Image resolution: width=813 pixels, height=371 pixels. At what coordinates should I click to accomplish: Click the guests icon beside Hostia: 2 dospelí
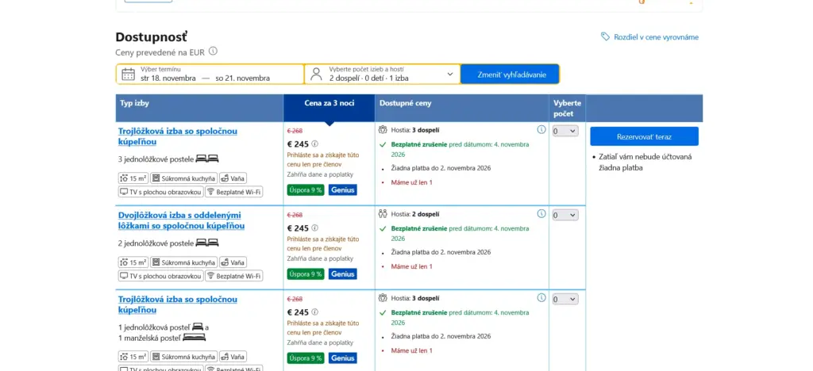coord(383,214)
